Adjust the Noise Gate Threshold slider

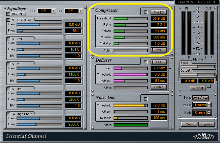tap(131, 106)
